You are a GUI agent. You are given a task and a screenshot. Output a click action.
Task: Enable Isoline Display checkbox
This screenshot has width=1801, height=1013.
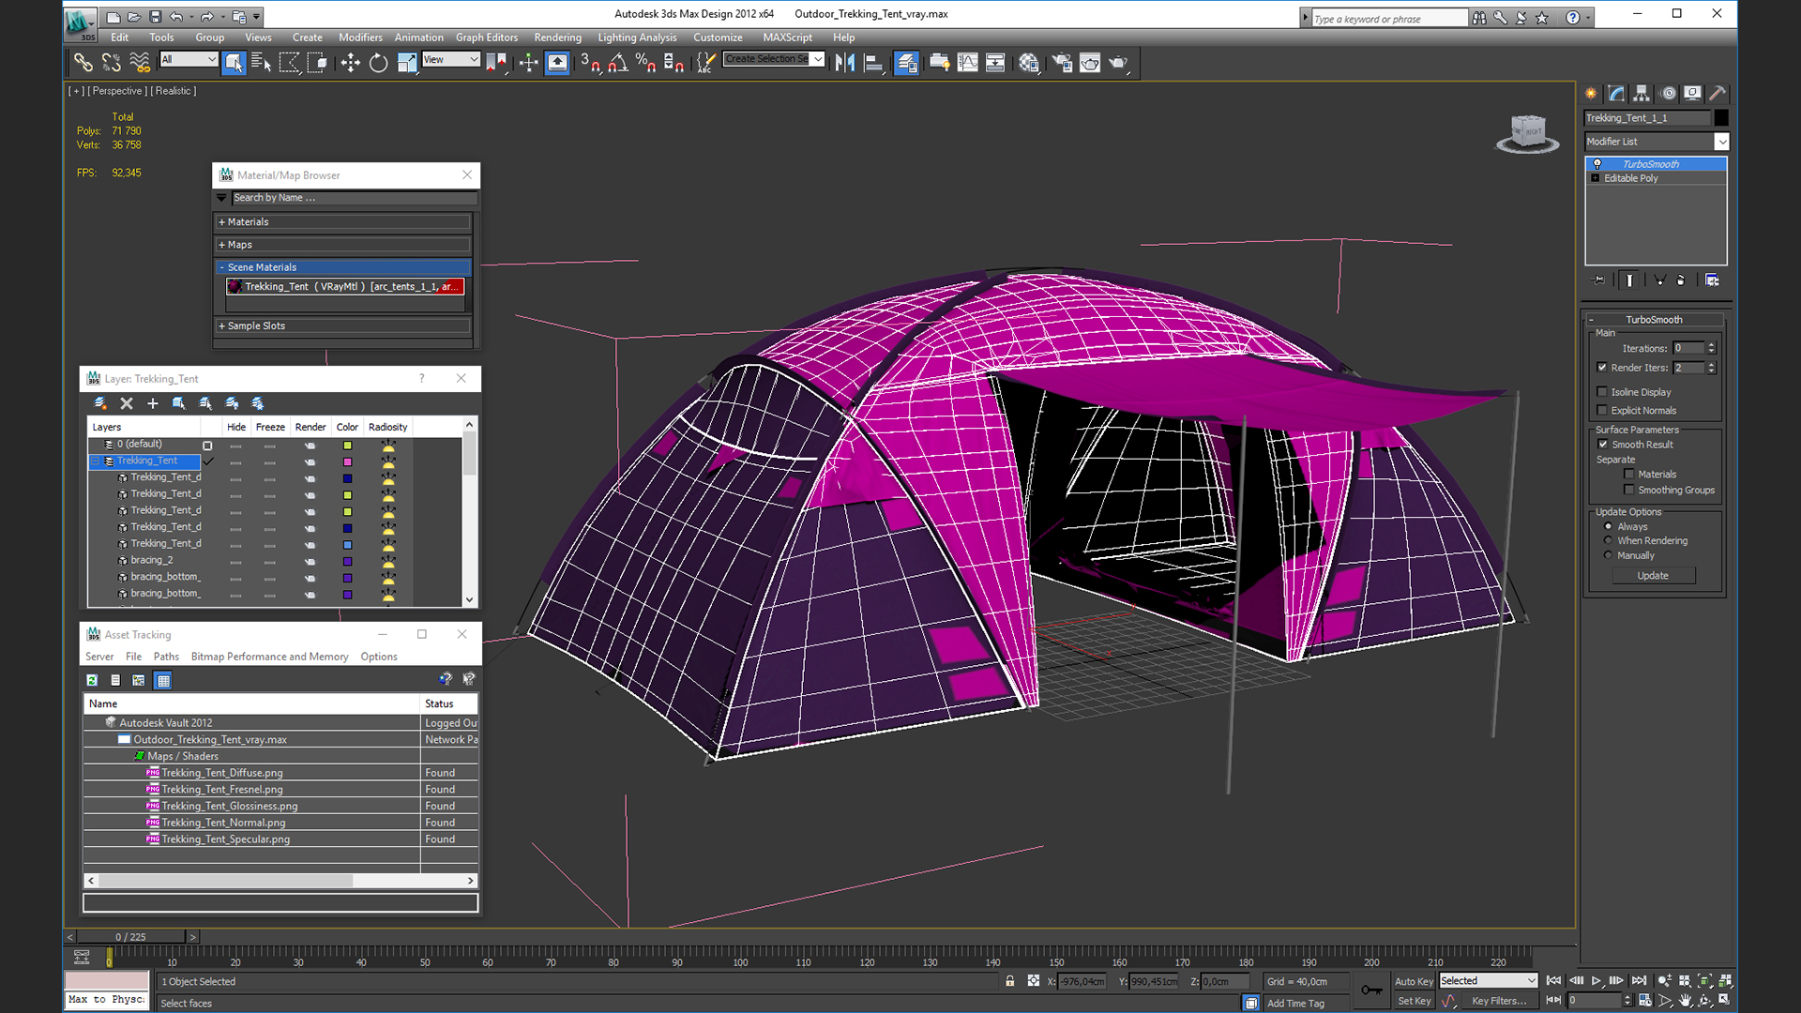[1602, 392]
